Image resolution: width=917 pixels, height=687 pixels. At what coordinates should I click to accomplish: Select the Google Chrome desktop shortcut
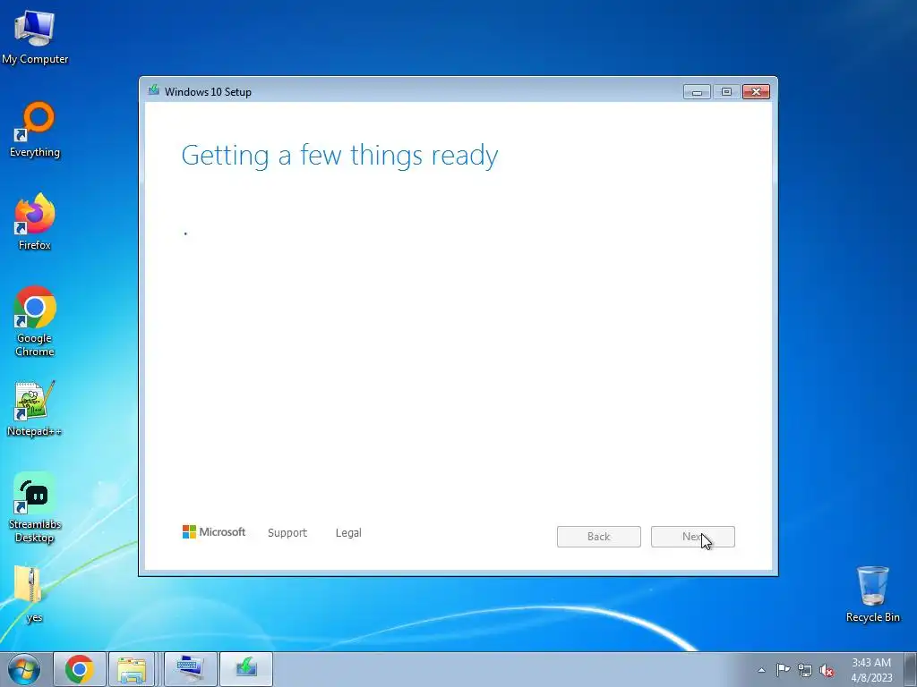[x=35, y=321]
